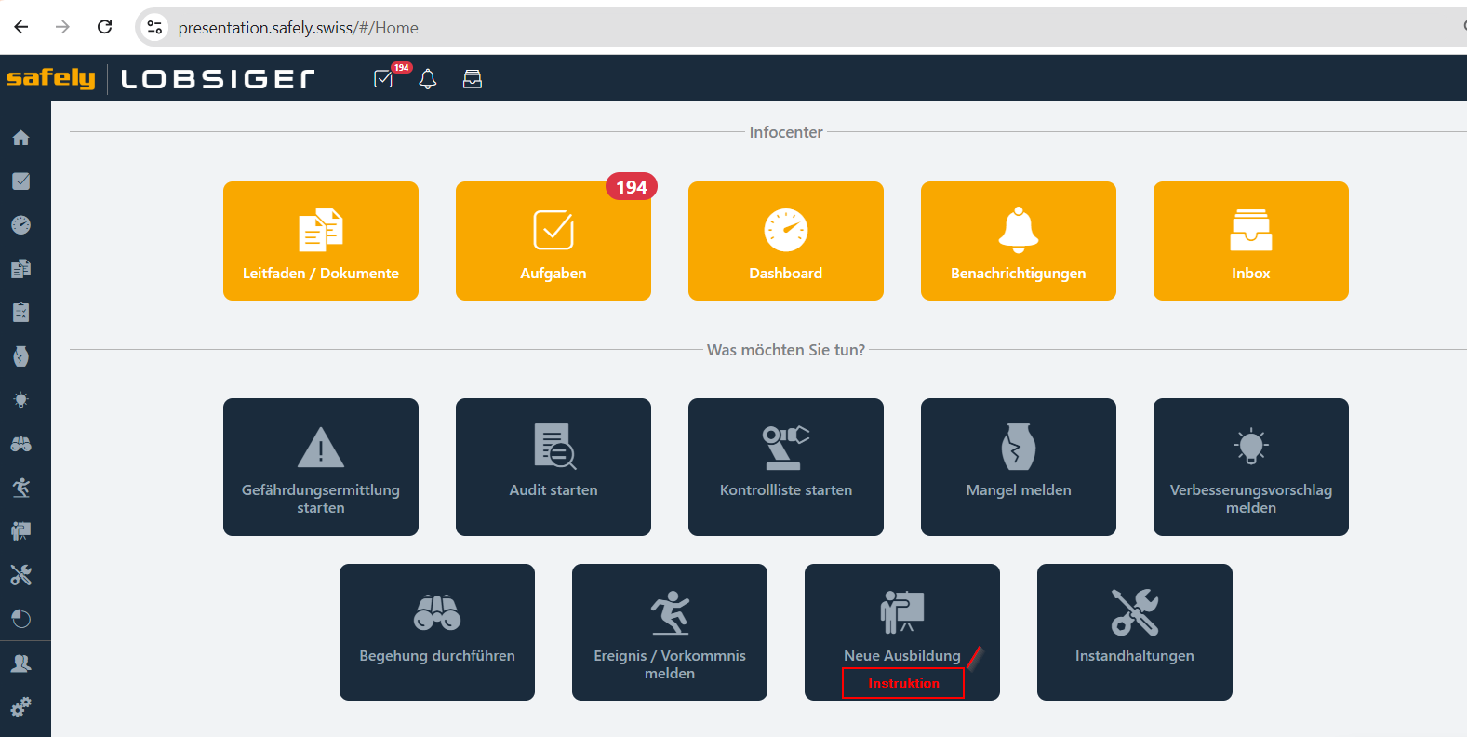Open the Leitfaden / Dokumente tile

click(x=321, y=241)
